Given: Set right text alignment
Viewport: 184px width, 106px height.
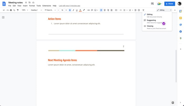Looking at the screenshot, I should point(108,10).
